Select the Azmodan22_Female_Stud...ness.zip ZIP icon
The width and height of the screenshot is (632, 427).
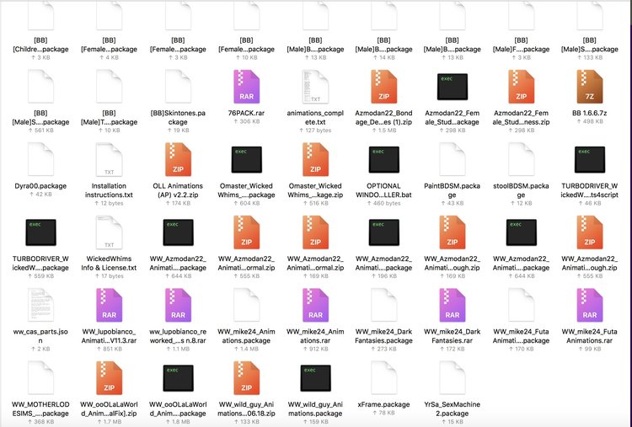521,87
